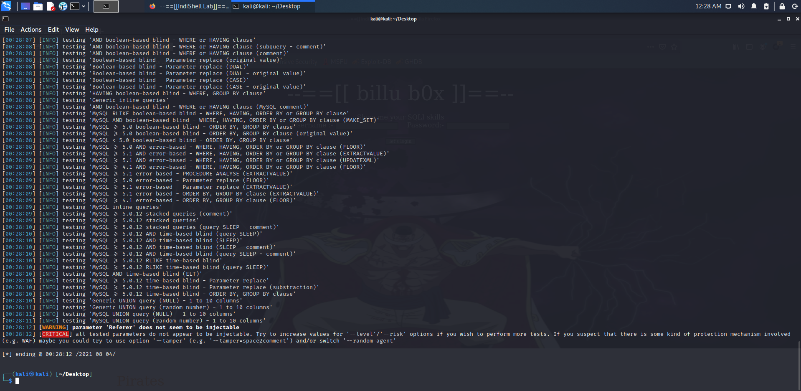Expand the terminal launcher dropdown arrow

click(84, 6)
